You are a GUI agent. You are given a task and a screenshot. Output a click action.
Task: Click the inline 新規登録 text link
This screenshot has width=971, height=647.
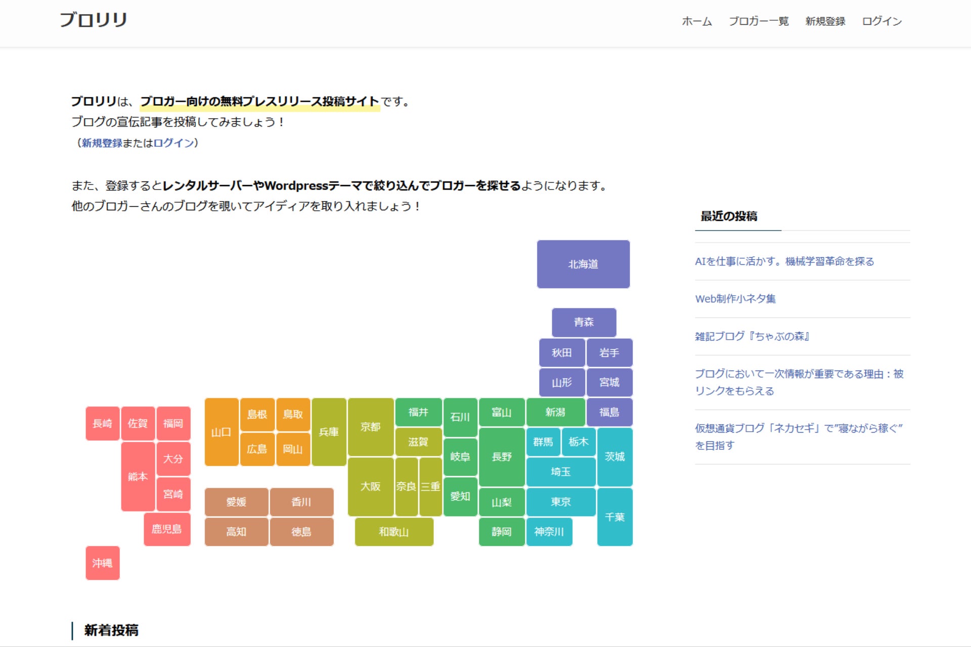tap(102, 143)
